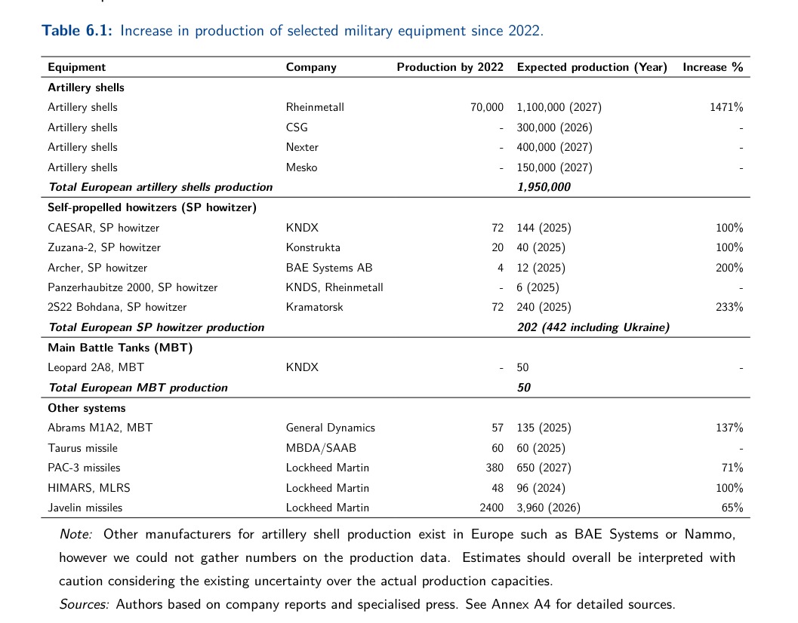
Task: Click the '12 (2025)' value
Action: (x=541, y=268)
